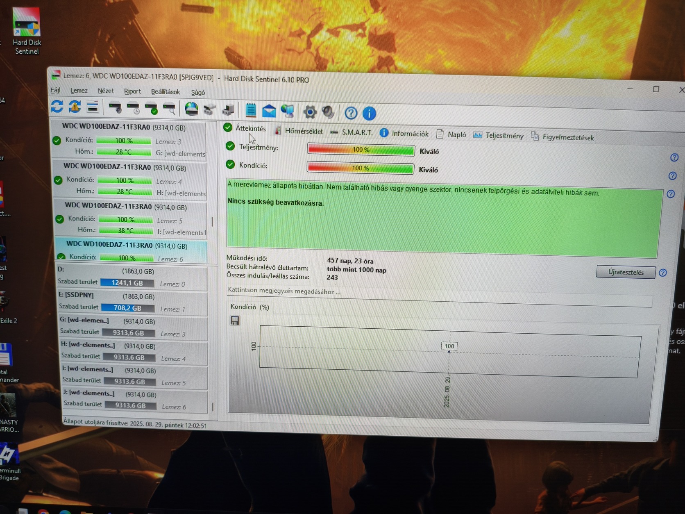This screenshot has width=685, height=514.
Task: Click the 'Nincs szükség beavatkozásra.' text
Action: [x=276, y=202]
